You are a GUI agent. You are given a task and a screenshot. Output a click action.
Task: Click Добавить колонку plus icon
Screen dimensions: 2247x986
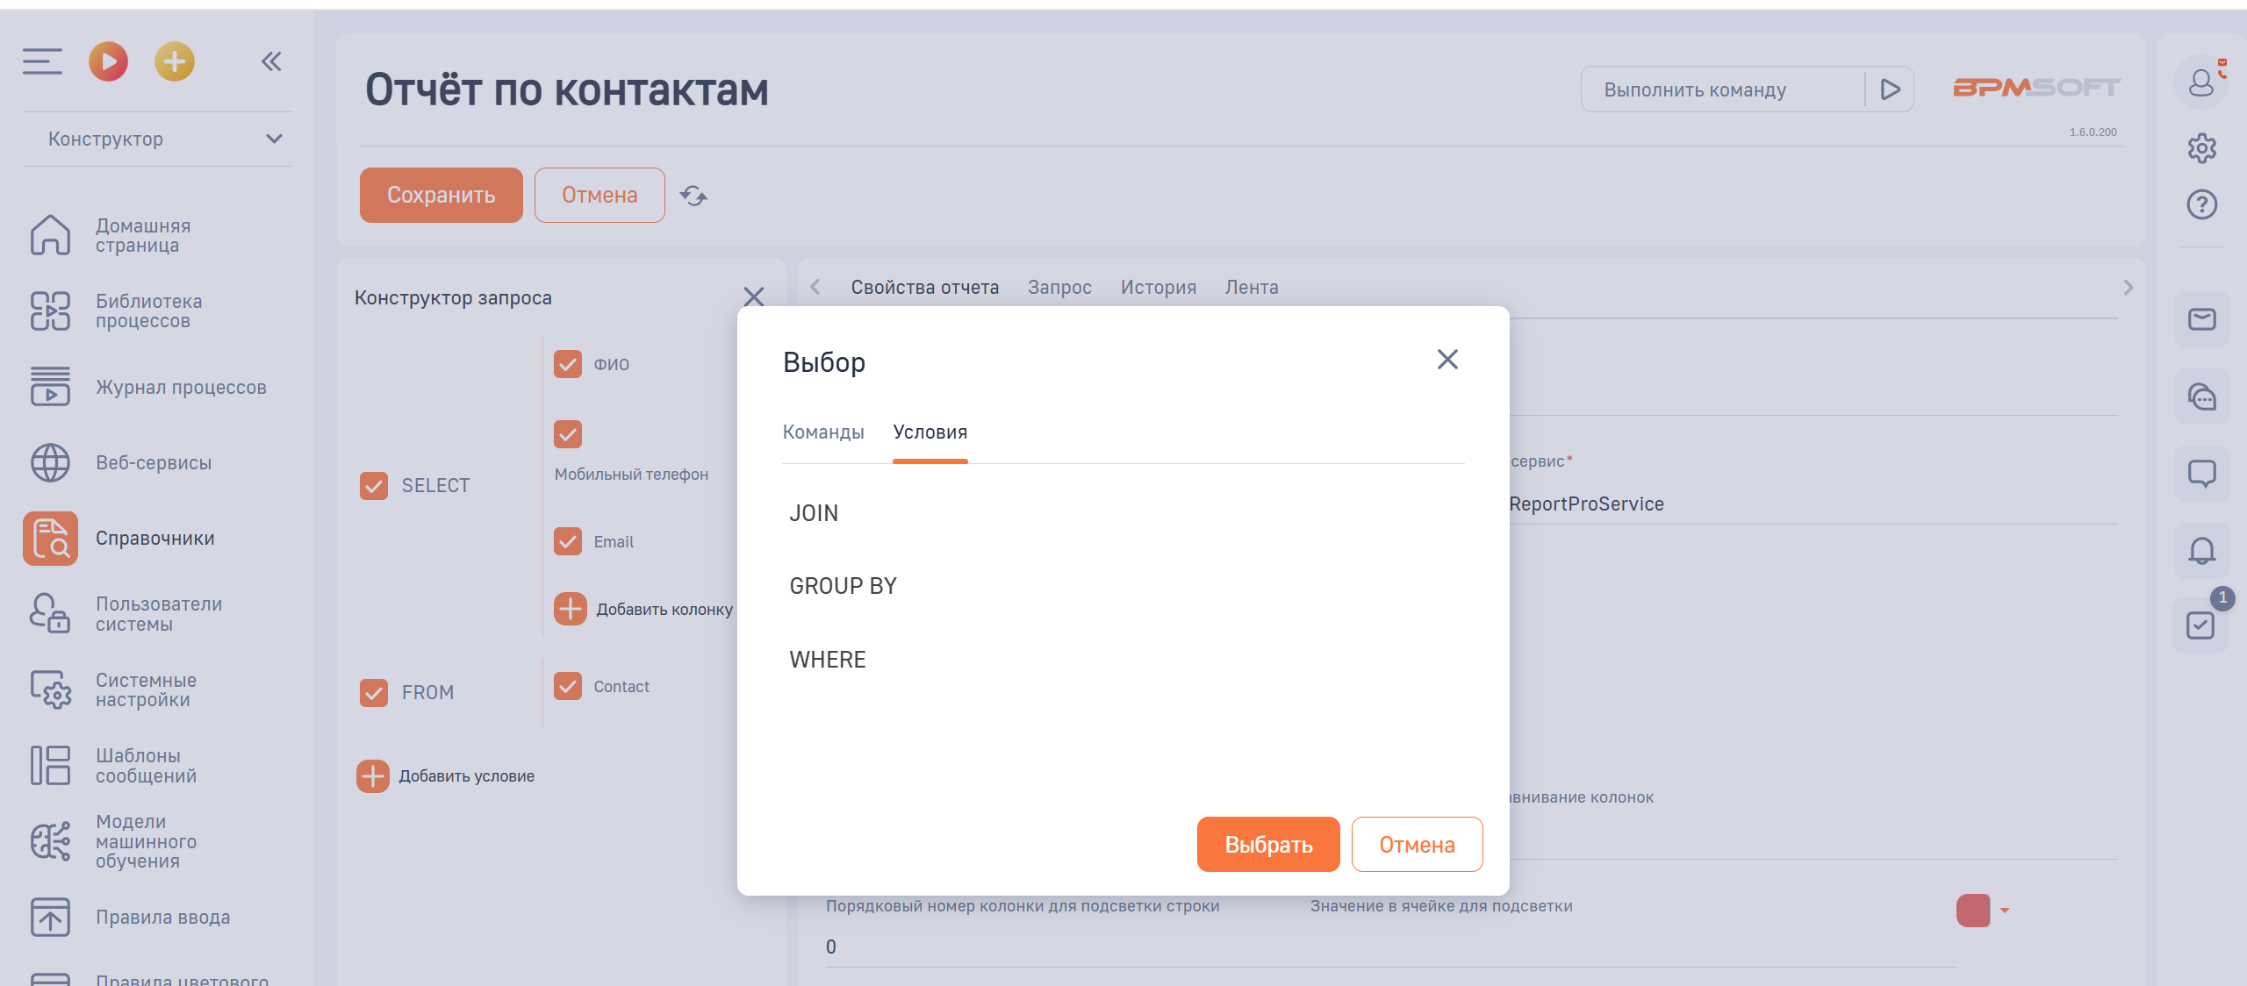[x=571, y=609]
